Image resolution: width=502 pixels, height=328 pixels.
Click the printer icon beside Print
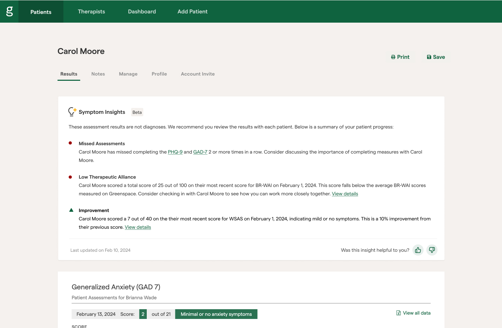coord(393,57)
